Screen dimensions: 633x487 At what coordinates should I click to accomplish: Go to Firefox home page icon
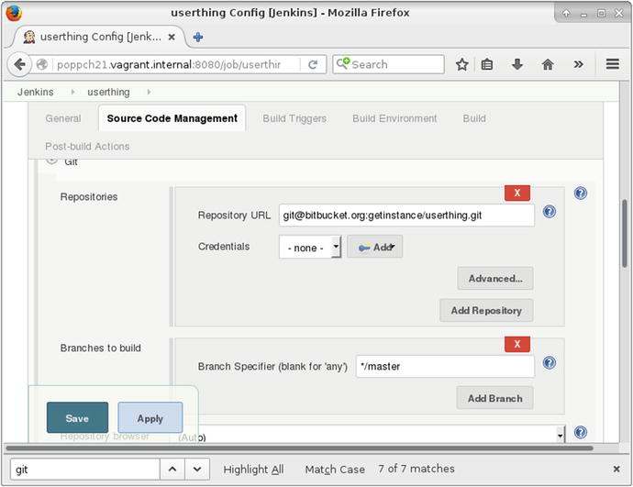pos(548,64)
